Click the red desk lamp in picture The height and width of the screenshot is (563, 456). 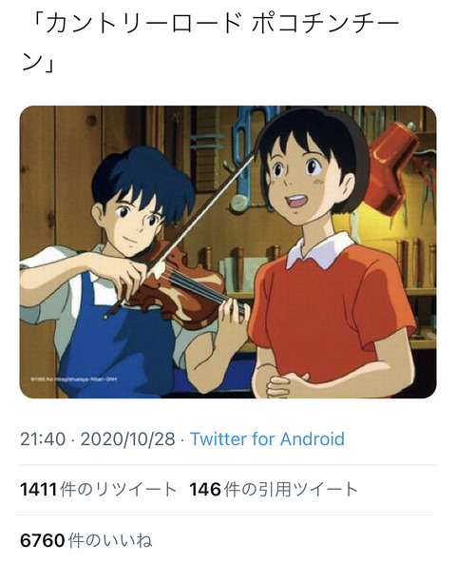click(394, 165)
